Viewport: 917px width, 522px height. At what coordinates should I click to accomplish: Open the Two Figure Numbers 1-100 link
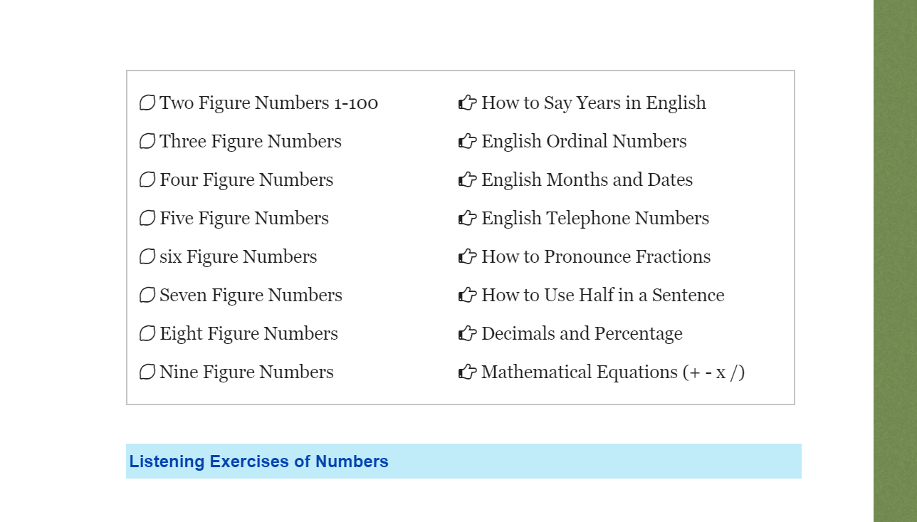point(268,103)
